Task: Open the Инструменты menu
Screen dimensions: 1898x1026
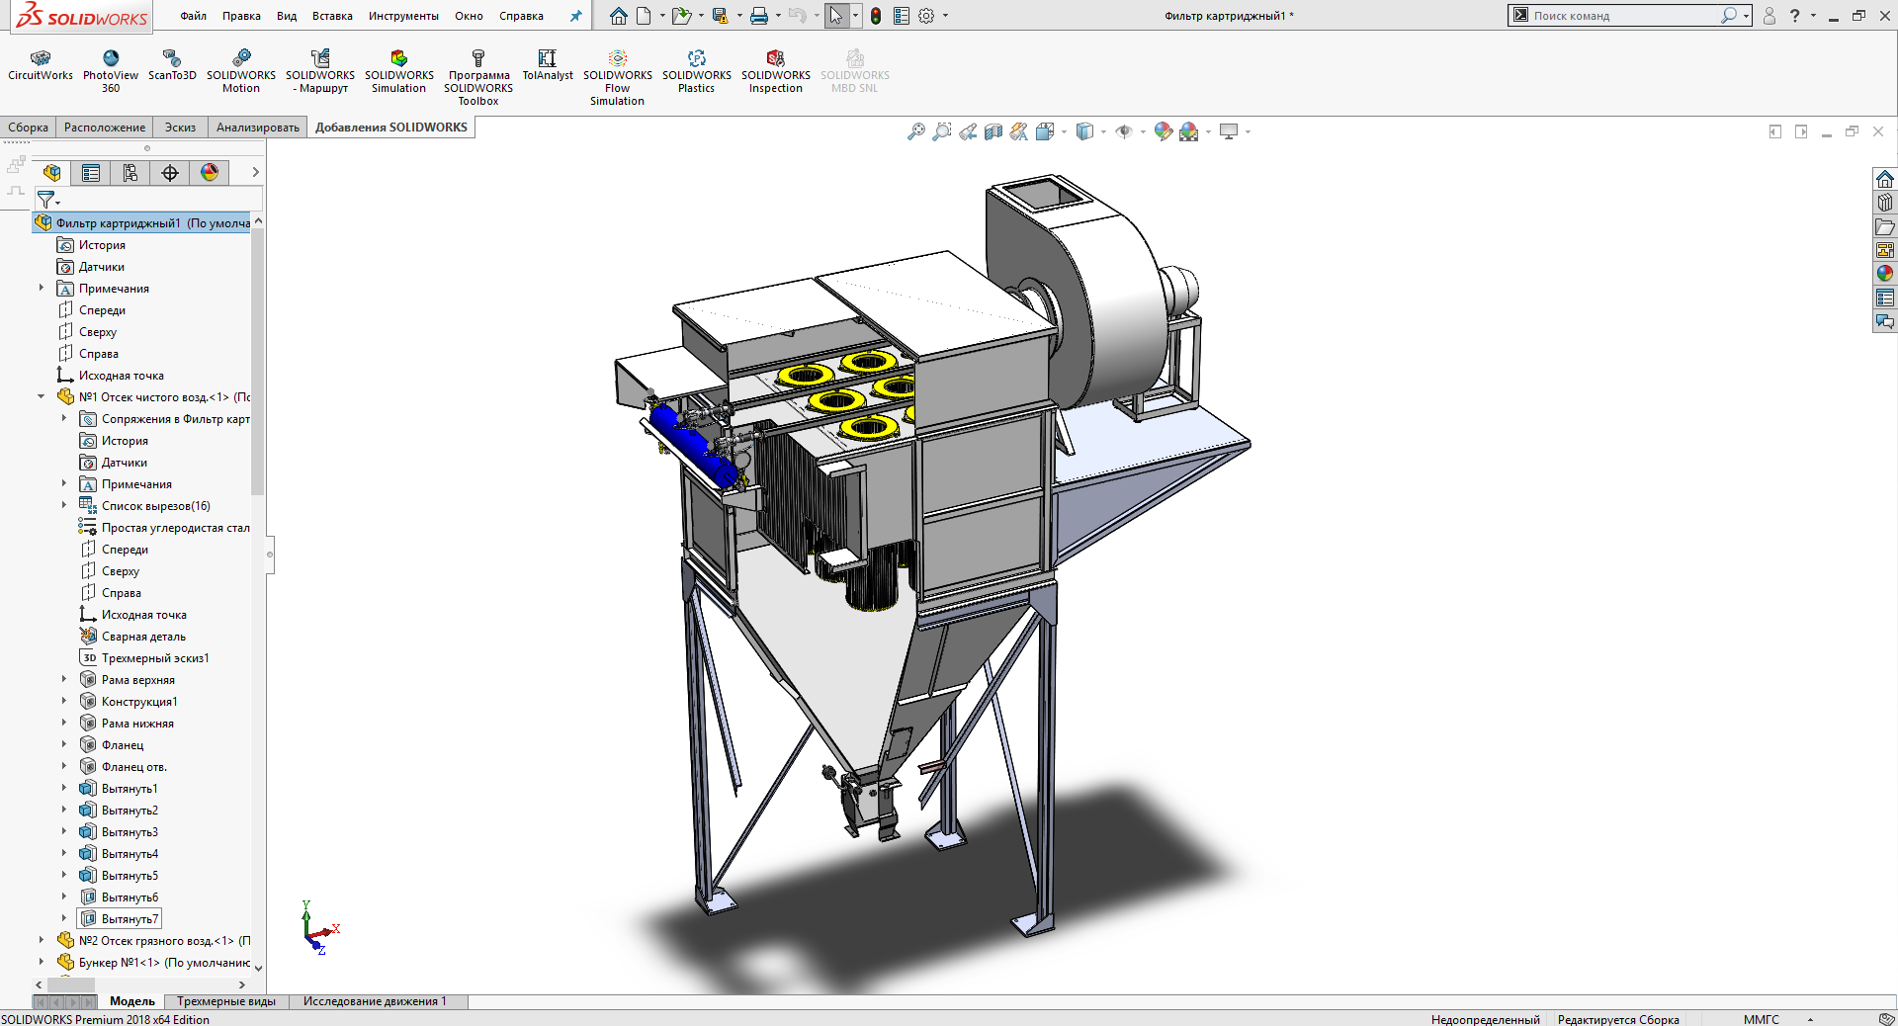Action: click(403, 16)
